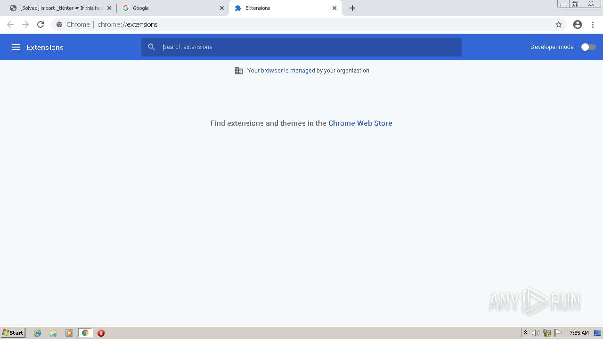Open the profile avatar menu

click(x=578, y=24)
